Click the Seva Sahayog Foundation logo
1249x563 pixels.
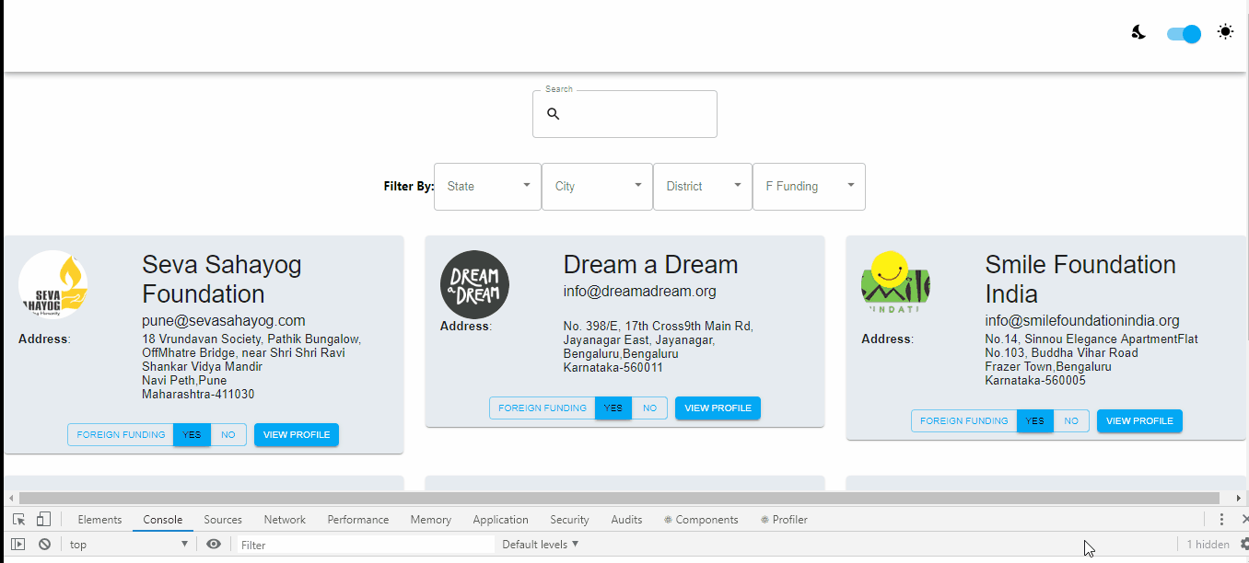(x=53, y=284)
